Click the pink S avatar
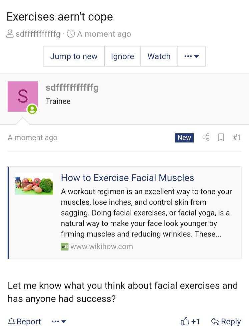 coord(23,97)
